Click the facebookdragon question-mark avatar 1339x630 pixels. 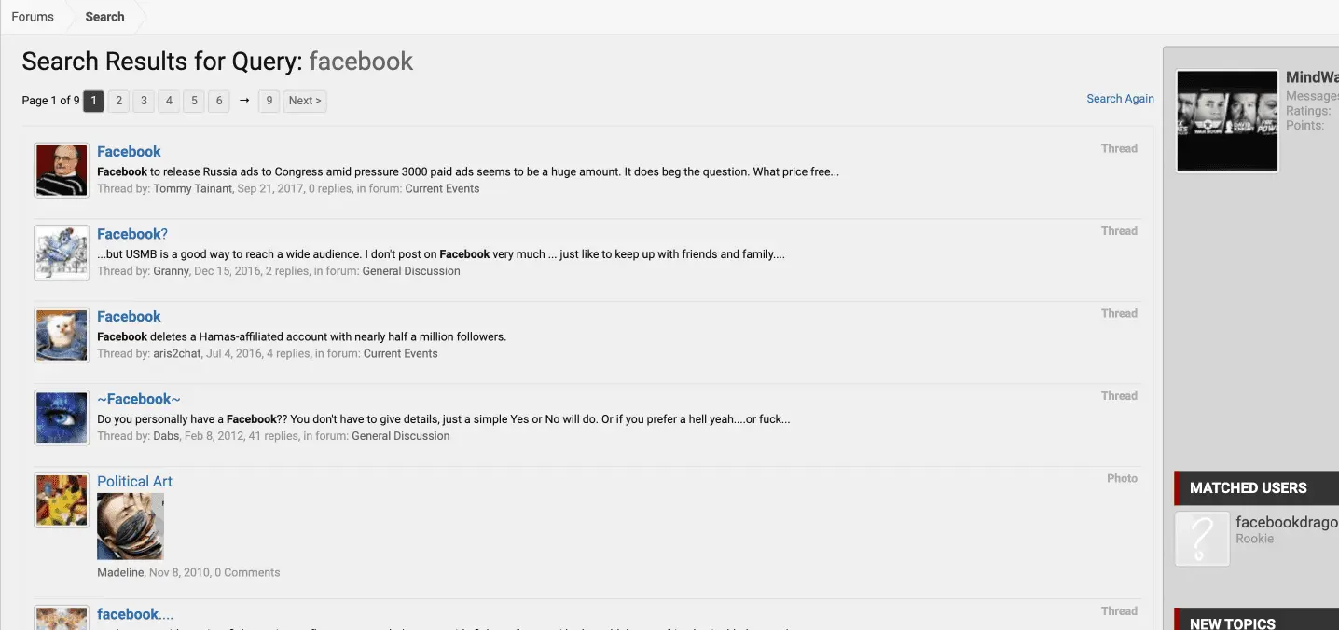(x=1202, y=539)
